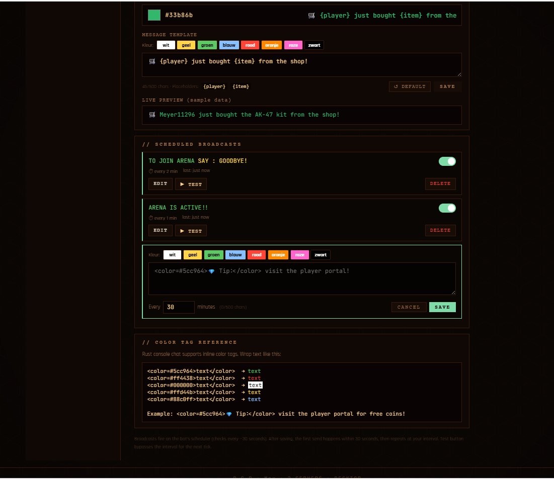Click the cart icon in the top template preview
This screenshot has height=480, width=554.
(x=311, y=16)
